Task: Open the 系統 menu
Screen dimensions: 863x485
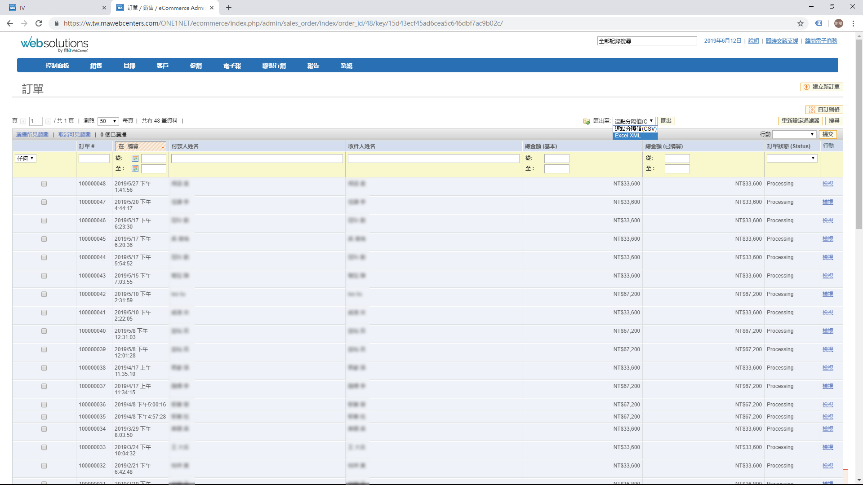Action: click(347, 66)
